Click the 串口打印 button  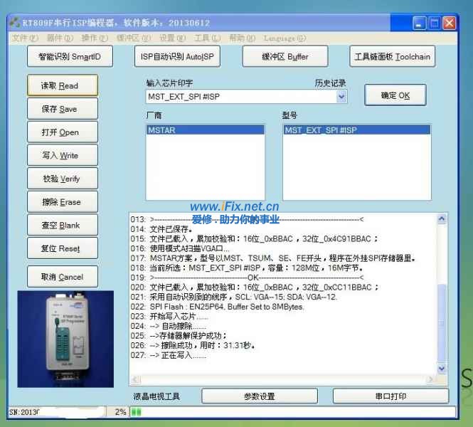pos(390,396)
